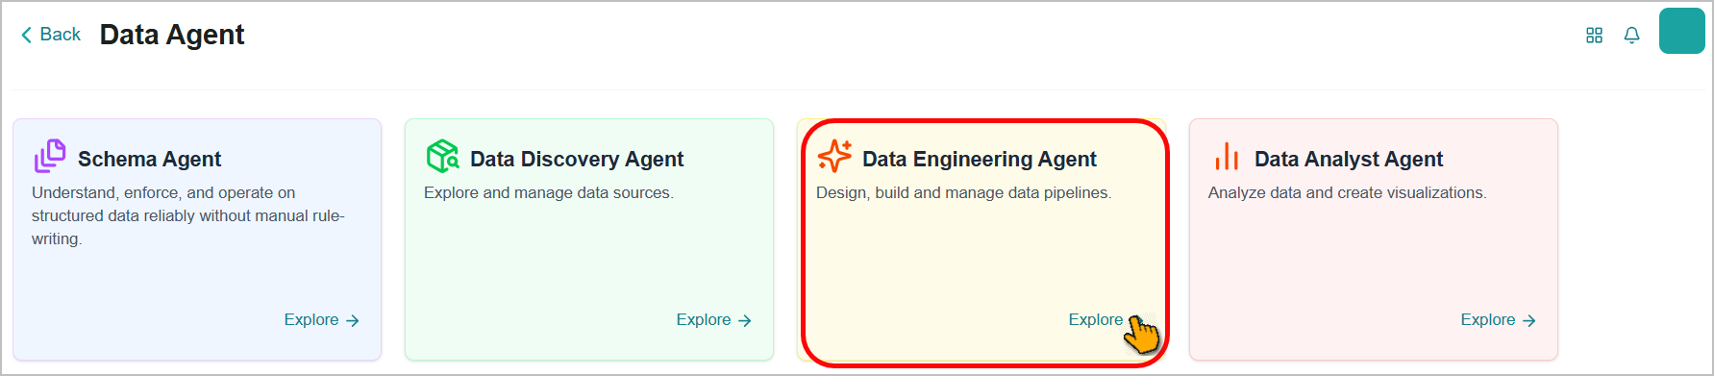Image resolution: width=1714 pixels, height=376 pixels.
Task: Select the Data Engineering Agent title
Action: (x=979, y=159)
